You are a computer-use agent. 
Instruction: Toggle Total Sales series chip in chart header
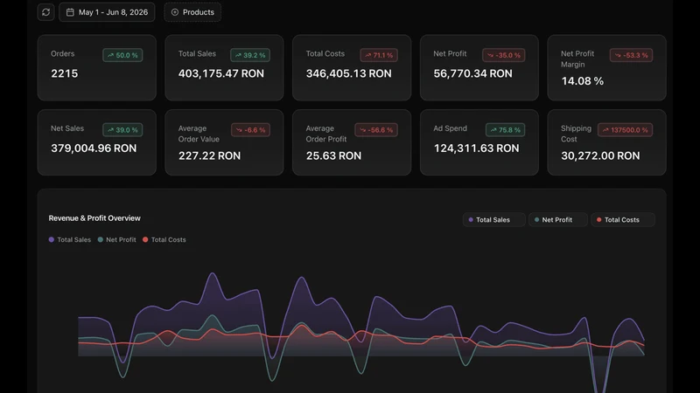(x=493, y=220)
